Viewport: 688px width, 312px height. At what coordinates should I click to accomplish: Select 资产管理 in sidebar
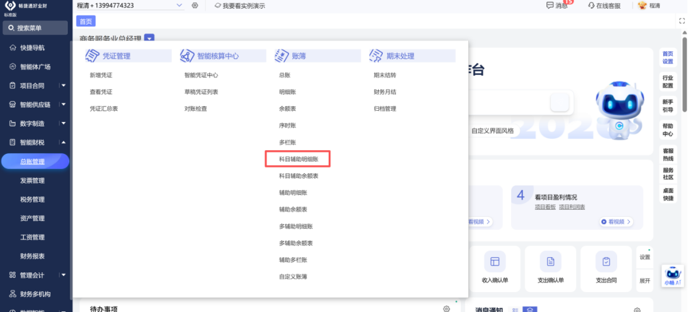[x=32, y=218]
